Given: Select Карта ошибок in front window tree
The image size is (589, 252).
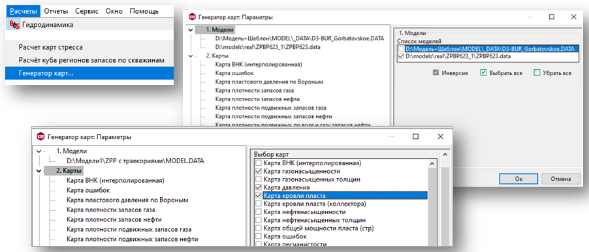Looking at the screenshot, I should point(88,191).
